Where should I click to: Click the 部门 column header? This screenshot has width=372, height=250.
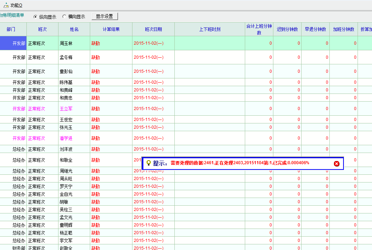click(x=11, y=29)
